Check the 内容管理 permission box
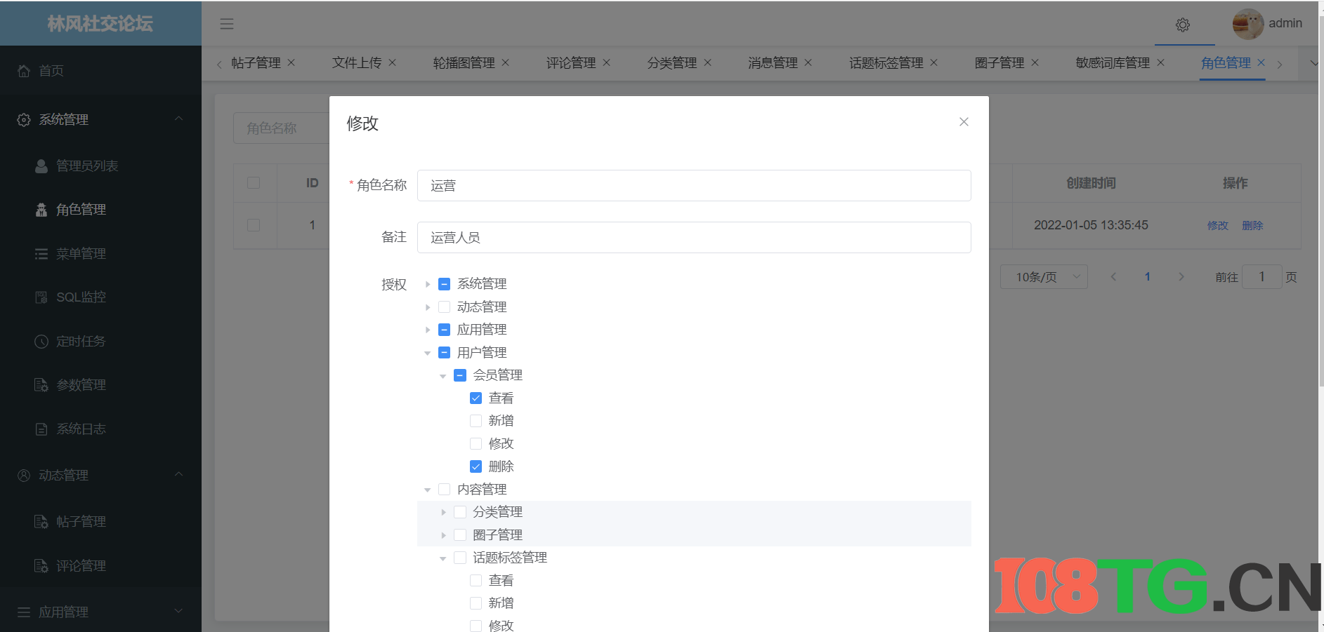Screen dimensions: 1324x632 (x=444, y=489)
